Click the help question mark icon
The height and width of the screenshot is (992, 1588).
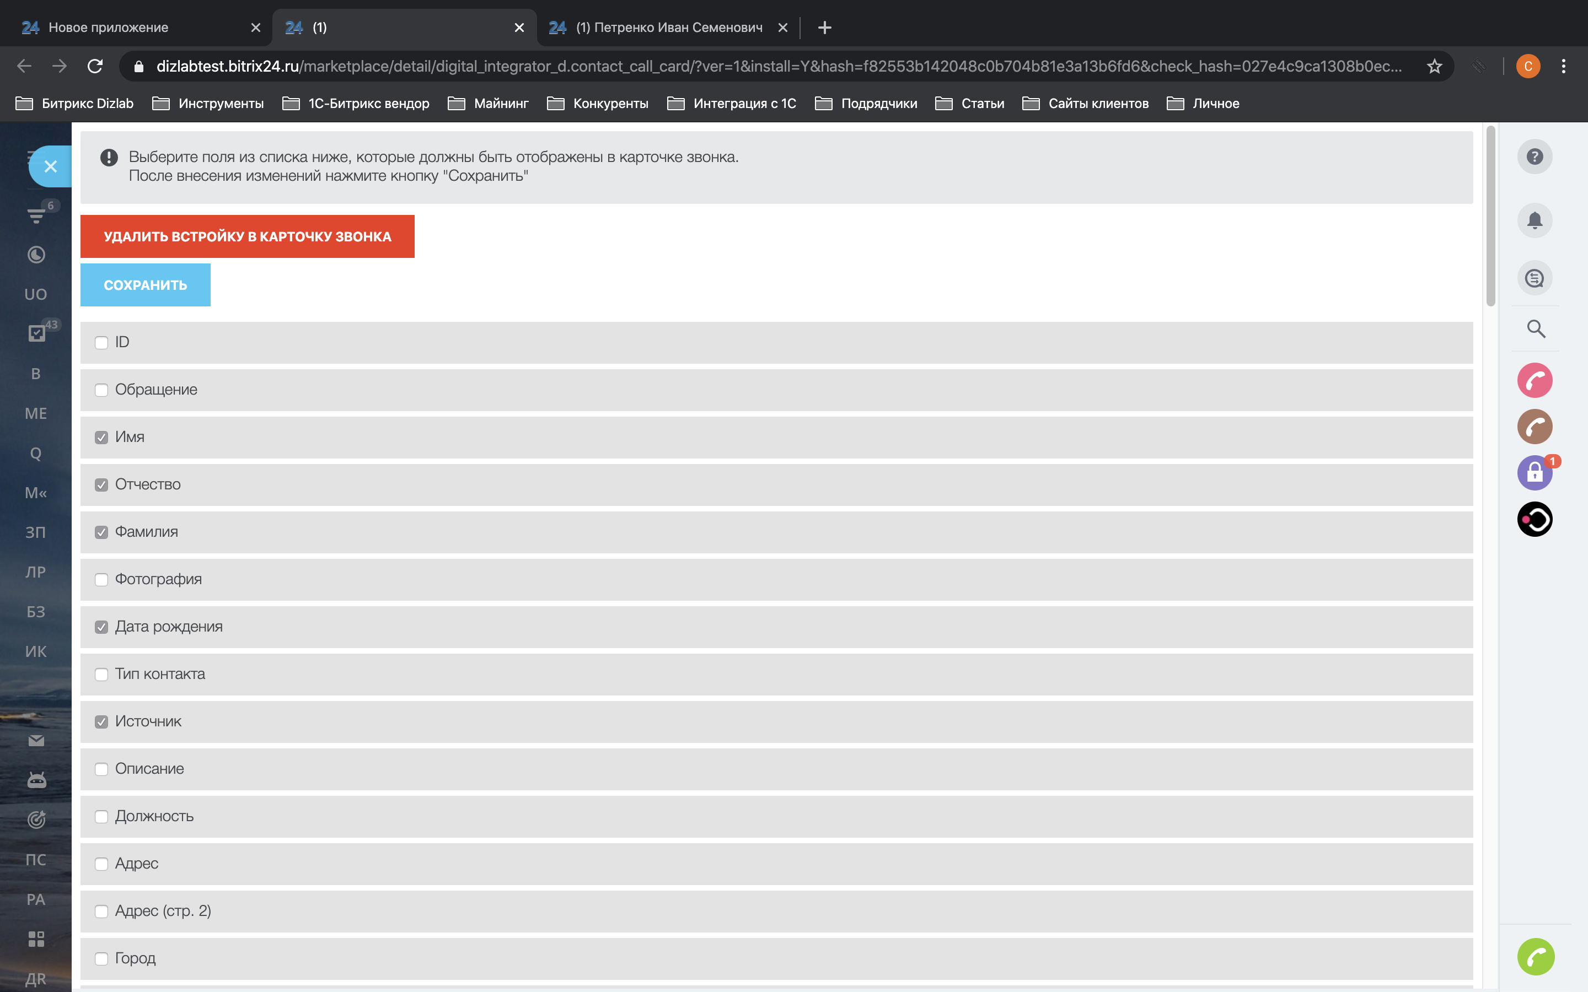tap(1534, 157)
